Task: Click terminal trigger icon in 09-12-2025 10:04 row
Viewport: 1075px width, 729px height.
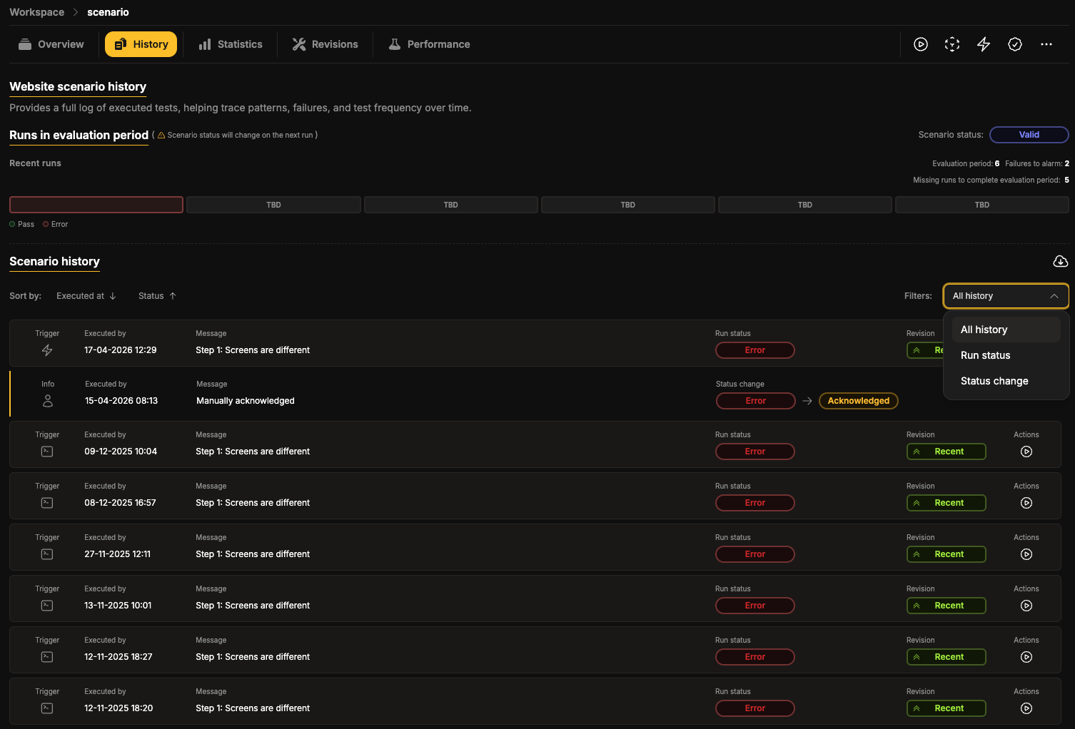Action: (x=47, y=452)
